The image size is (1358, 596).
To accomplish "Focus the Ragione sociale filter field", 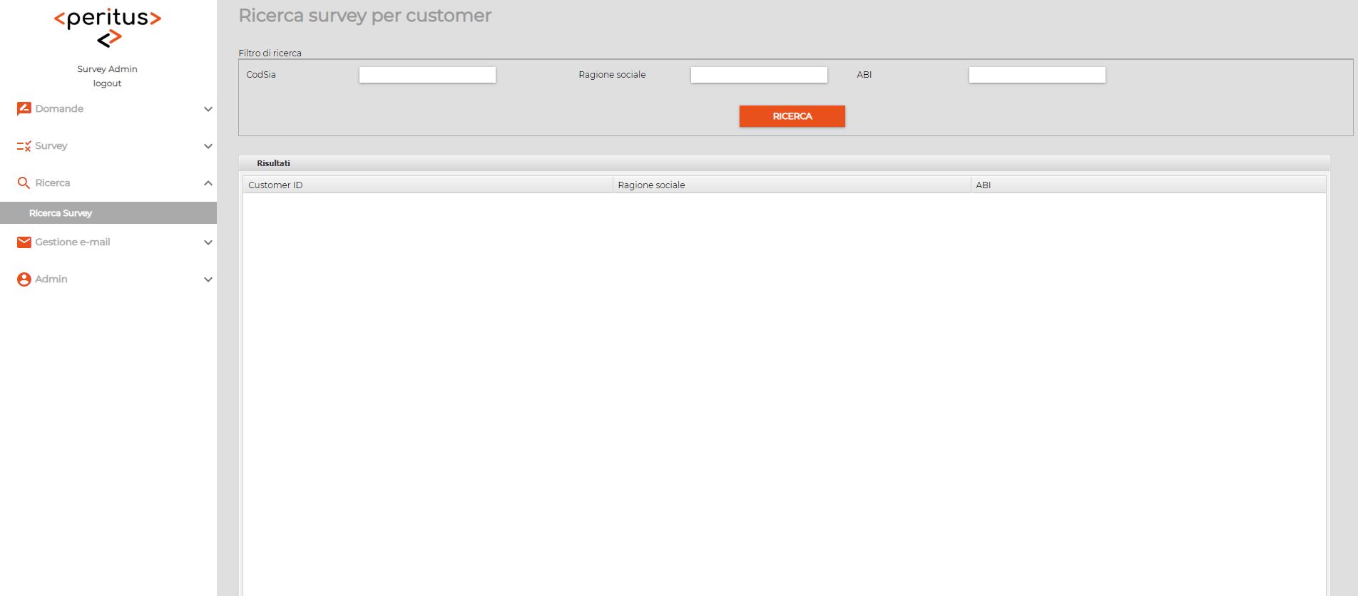I will coord(759,75).
